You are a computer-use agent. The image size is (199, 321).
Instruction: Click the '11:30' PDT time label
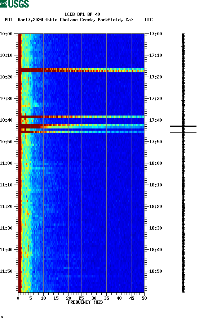(x=6, y=228)
